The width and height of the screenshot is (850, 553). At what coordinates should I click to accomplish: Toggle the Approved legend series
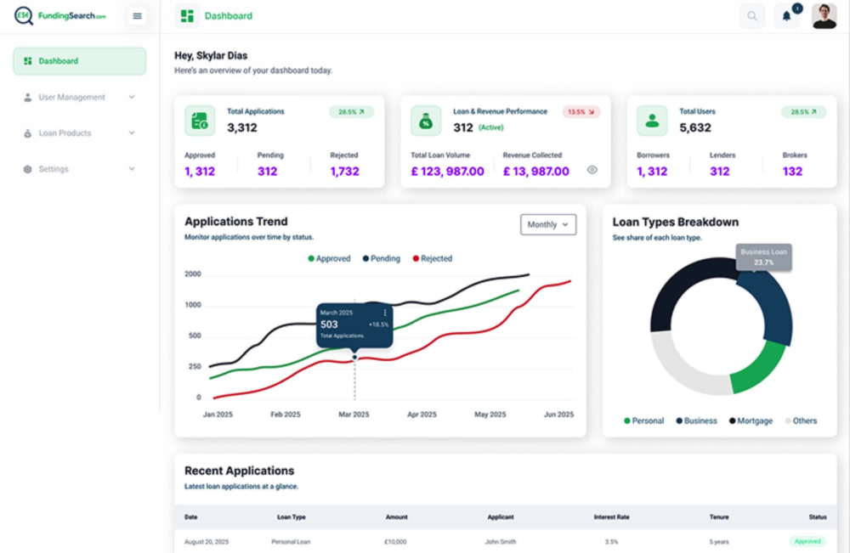point(329,258)
